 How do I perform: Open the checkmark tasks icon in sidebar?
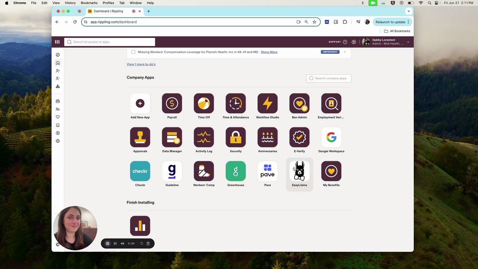point(58,55)
